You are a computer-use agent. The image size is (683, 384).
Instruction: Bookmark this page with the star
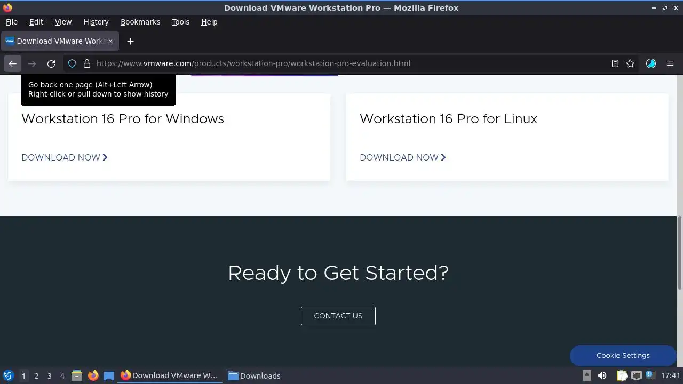pos(630,63)
